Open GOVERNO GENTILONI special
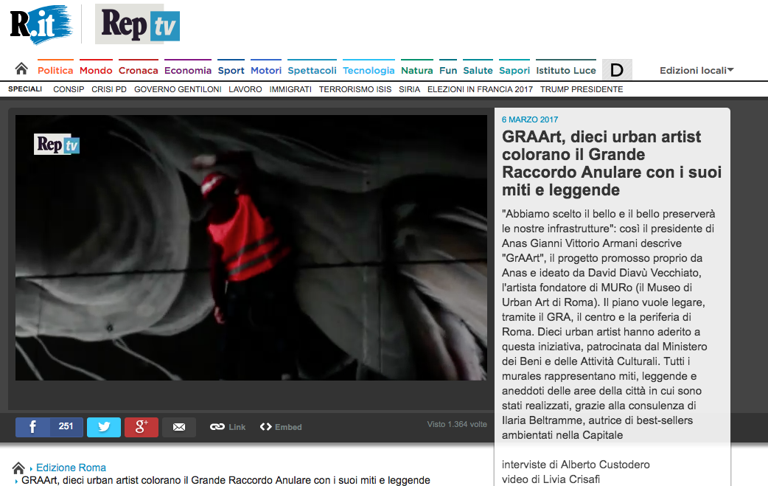Viewport: 768px width, 486px height. [x=178, y=89]
